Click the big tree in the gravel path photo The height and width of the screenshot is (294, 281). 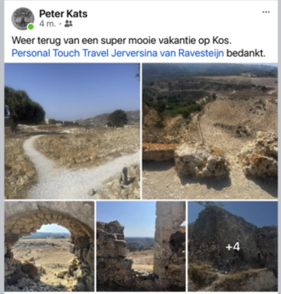25,106
